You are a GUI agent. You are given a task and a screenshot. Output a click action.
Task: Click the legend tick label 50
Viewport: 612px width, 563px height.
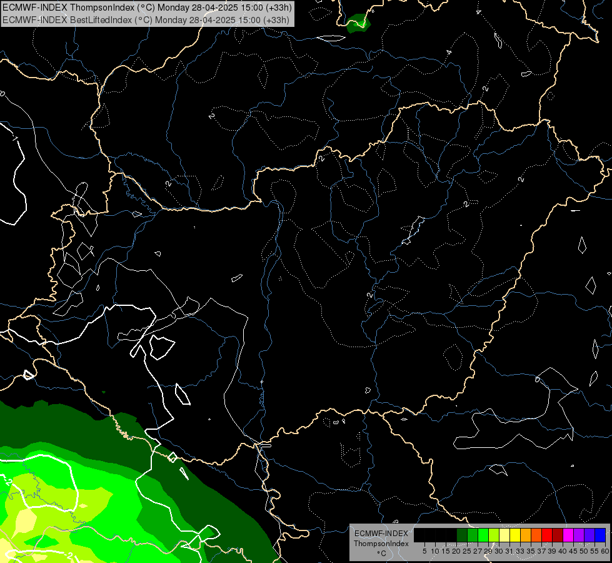point(584,551)
